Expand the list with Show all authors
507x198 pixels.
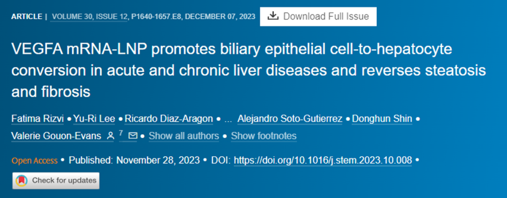coord(184,136)
